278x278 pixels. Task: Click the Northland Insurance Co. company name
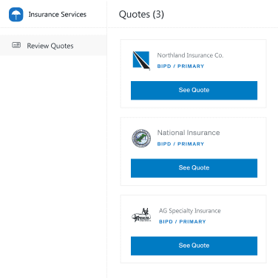coord(190,55)
